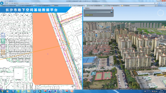The image size is (166, 93).
Task: Open the green circular browser taskbar icon
Action: click(18, 91)
